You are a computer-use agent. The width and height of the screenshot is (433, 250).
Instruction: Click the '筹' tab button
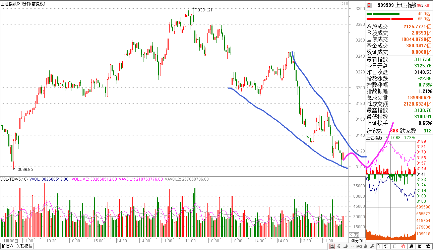tap(428, 246)
